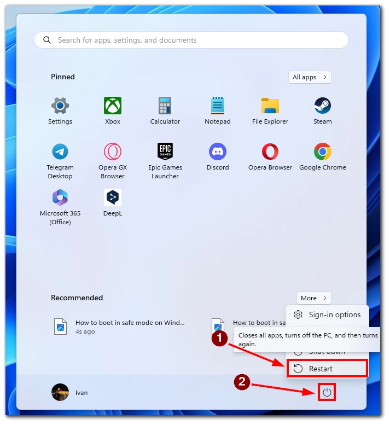The width and height of the screenshot is (390, 425).
Task: Launch Xbox from pinned apps
Action: click(x=113, y=106)
